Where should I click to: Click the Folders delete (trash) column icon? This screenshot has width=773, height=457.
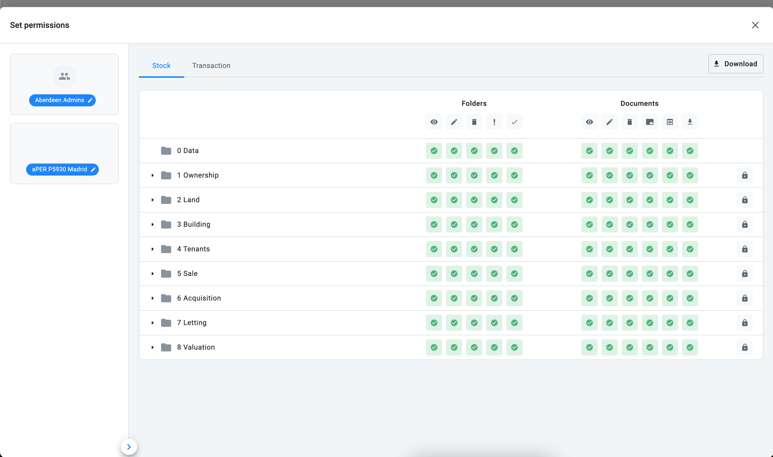474,122
